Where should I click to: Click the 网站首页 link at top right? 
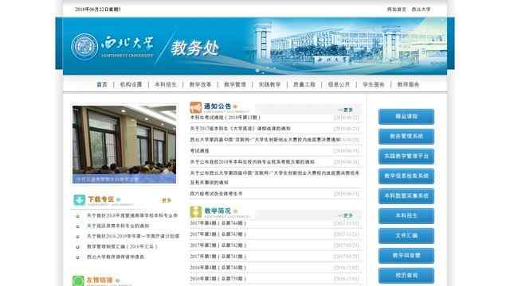click(397, 10)
